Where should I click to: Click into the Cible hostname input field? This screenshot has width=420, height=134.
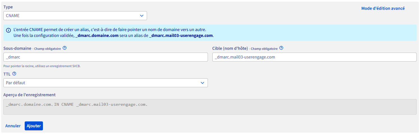coord(314,57)
